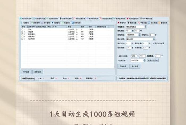Click the voice volume field showing 2.0

click(128, 48)
